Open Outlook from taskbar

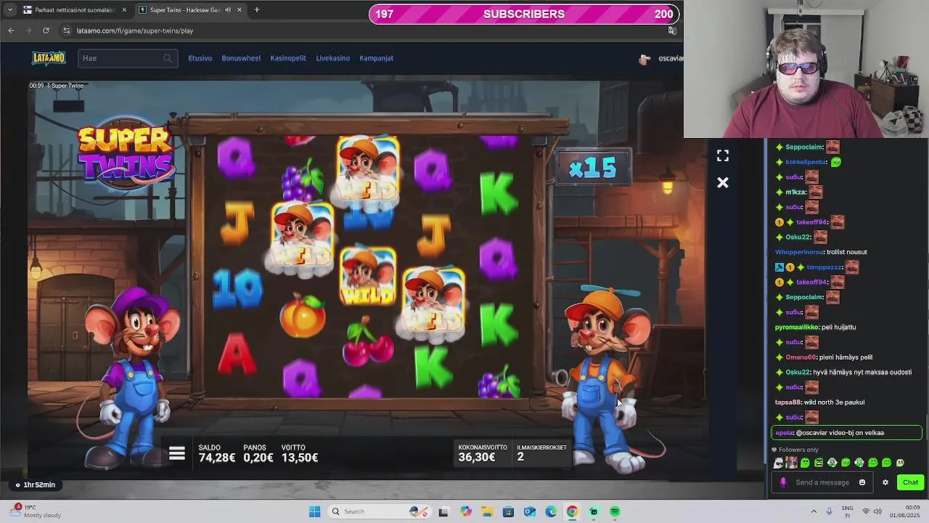(x=530, y=511)
